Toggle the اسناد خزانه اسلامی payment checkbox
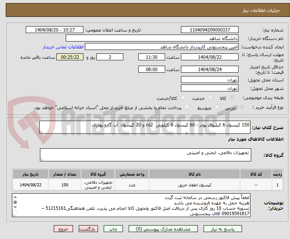Screen dimensions: 290x239 tap(187, 107)
